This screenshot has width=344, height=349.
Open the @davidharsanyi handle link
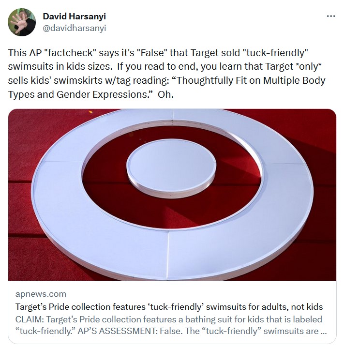pyautogui.click(x=75, y=28)
